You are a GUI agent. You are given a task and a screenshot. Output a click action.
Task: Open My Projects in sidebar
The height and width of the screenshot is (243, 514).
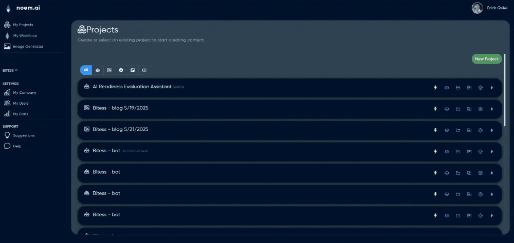pyautogui.click(x=19, y=25)
